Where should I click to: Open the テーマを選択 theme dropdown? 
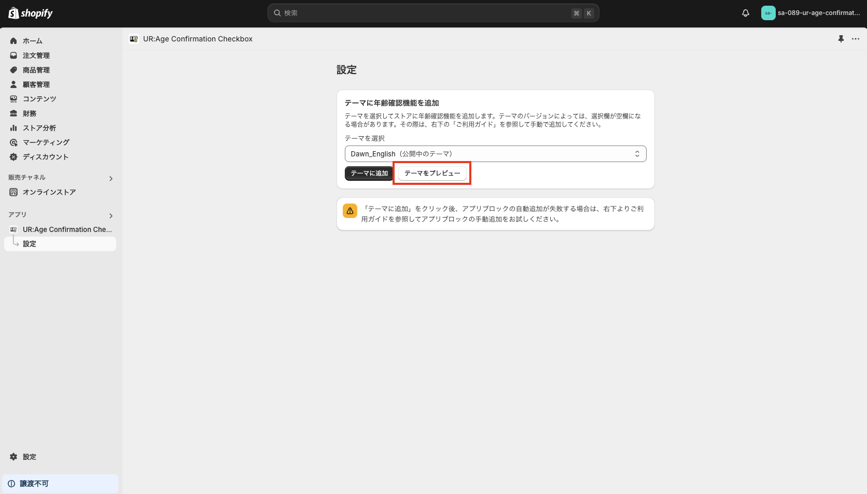pos(495,154)
